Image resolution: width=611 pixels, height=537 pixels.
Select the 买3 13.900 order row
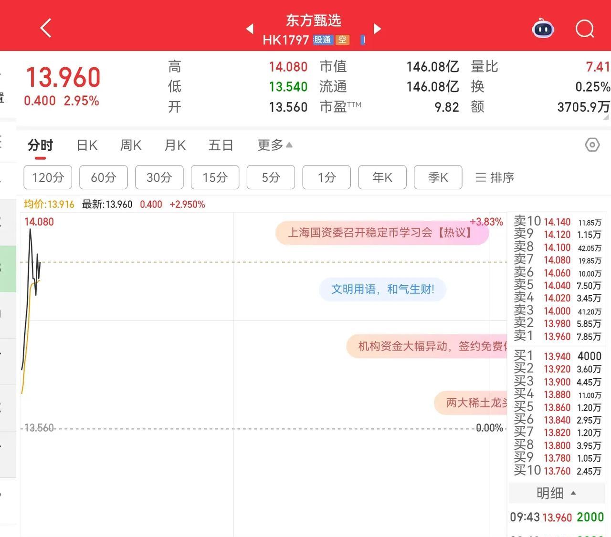click(x=558, y=382)
